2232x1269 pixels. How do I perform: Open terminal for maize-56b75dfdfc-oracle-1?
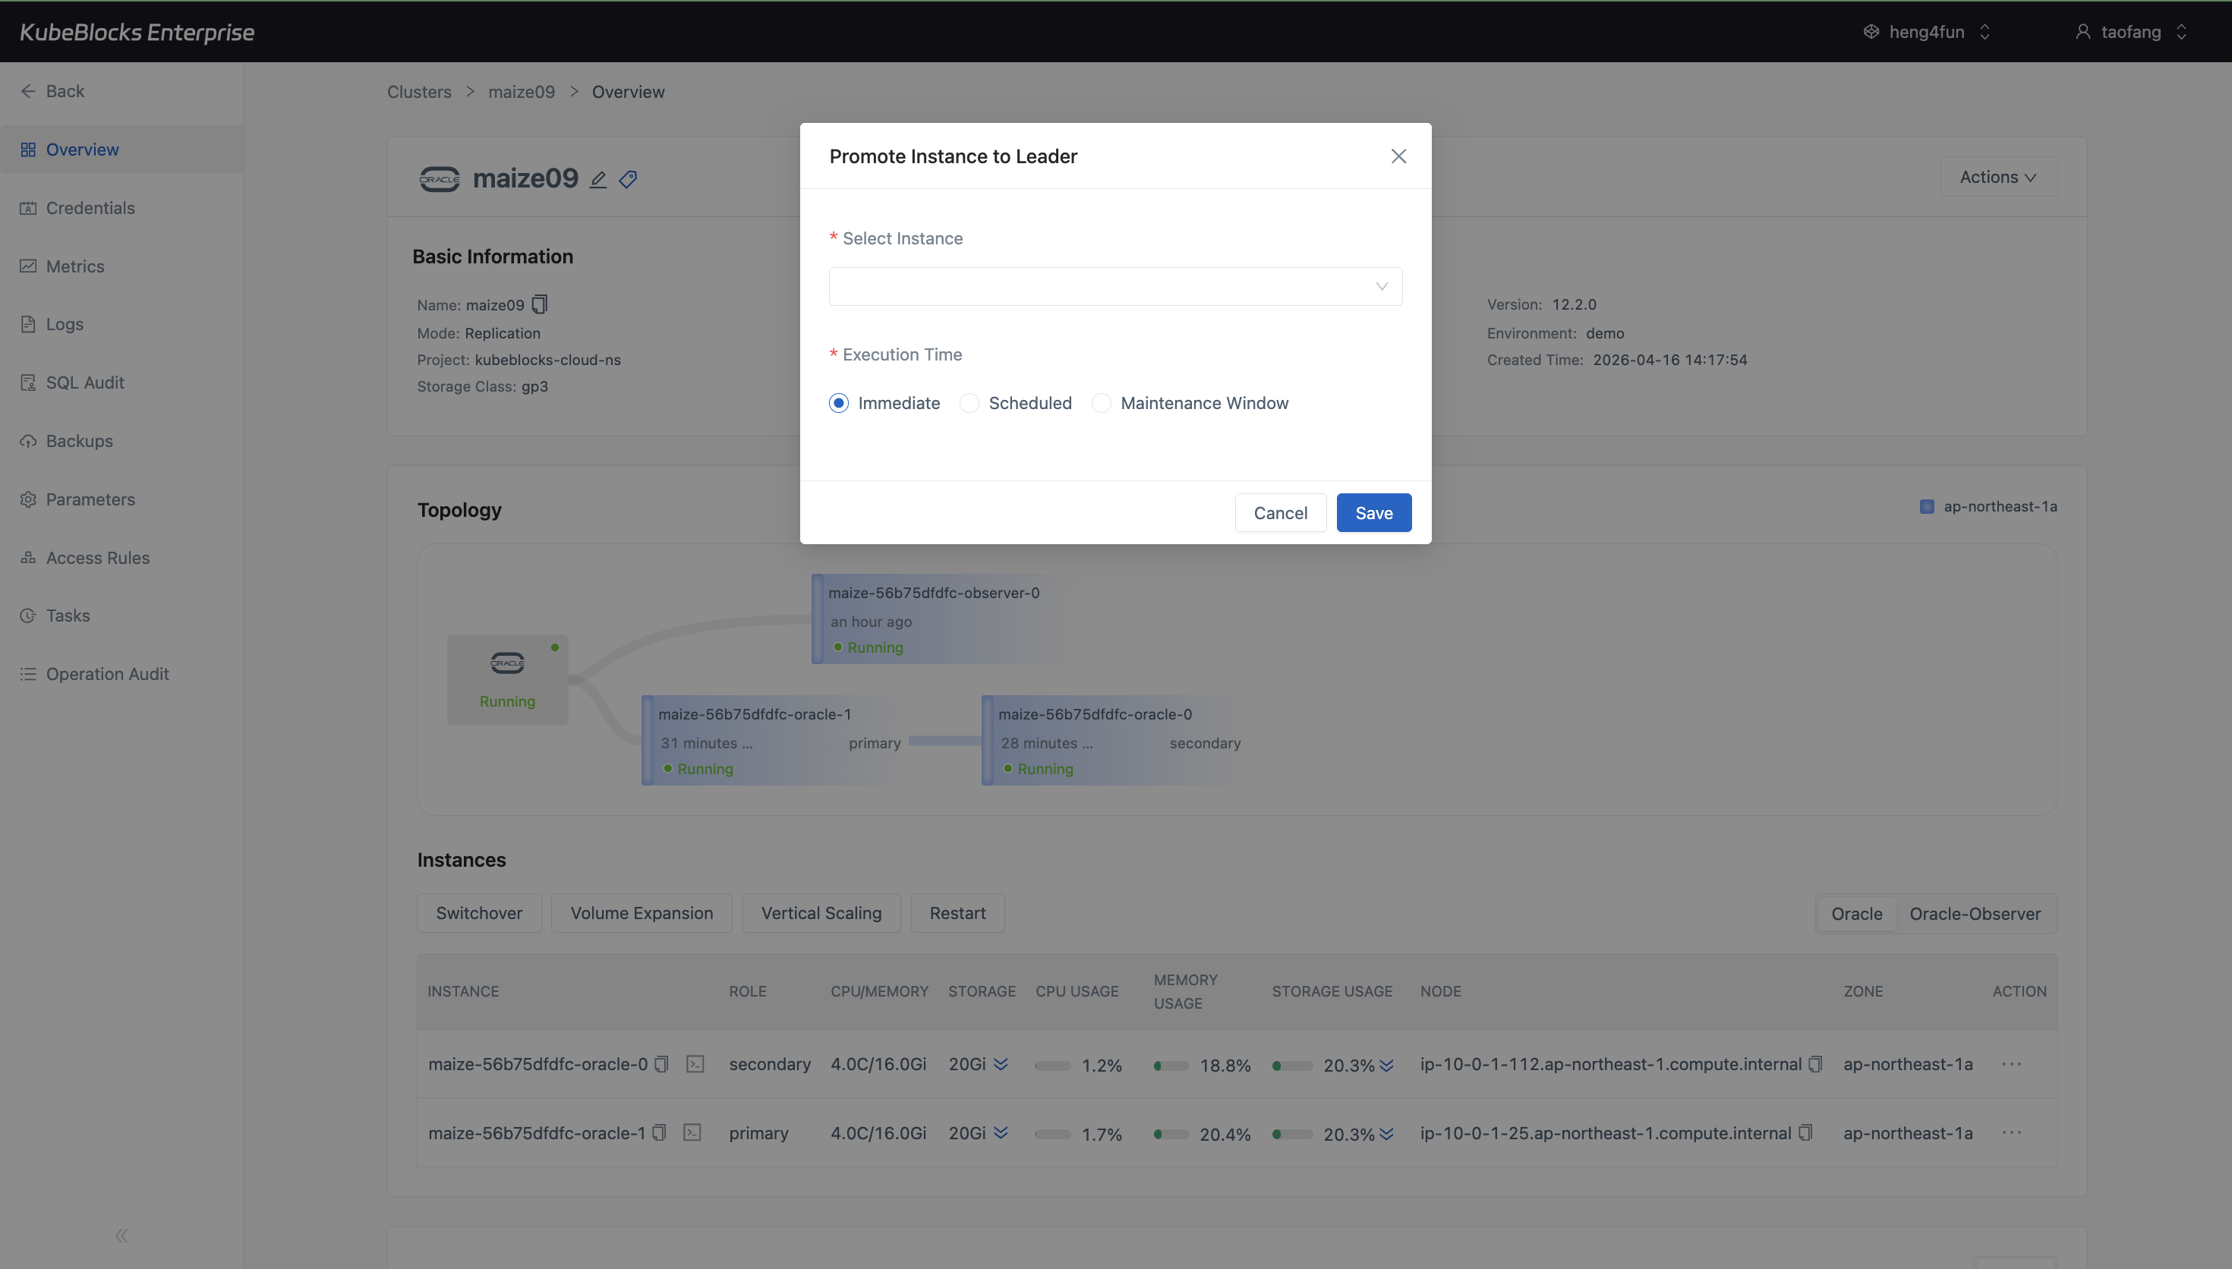pyautogui.click(x=692, y=1133)
